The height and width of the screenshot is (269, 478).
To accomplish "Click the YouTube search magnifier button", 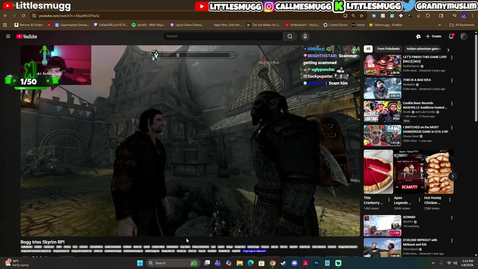I will pos(290,36).
